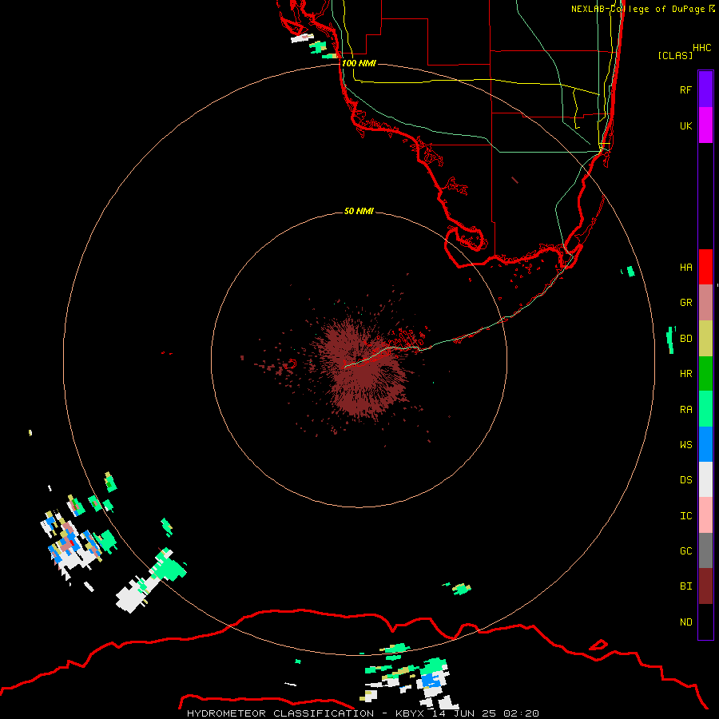Click the DS legend label
Screen dimensions: 719x719
tap(685, 480)
